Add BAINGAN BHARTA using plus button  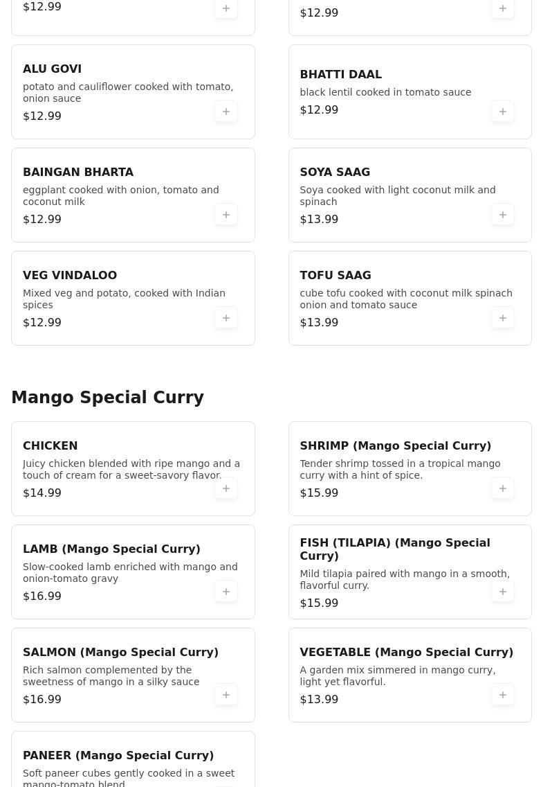[x=226, y=215]
